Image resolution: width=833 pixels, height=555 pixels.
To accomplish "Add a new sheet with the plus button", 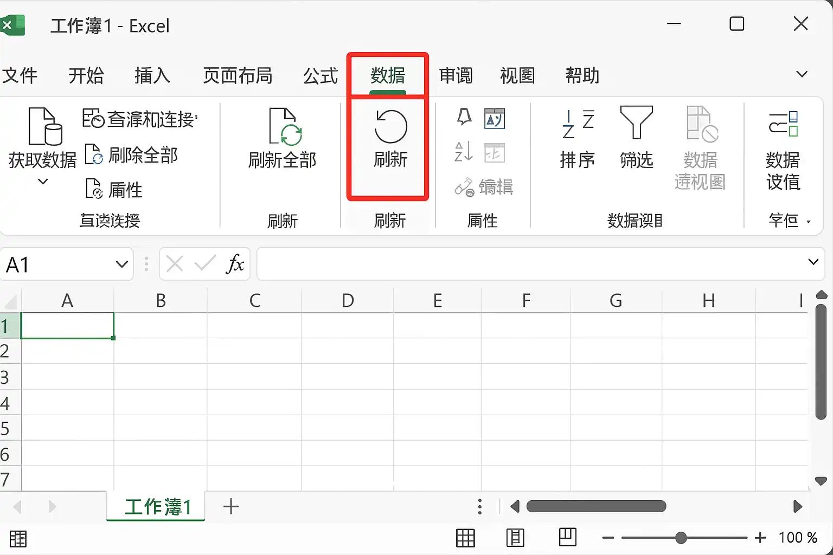I will click(x=231, y=506).
